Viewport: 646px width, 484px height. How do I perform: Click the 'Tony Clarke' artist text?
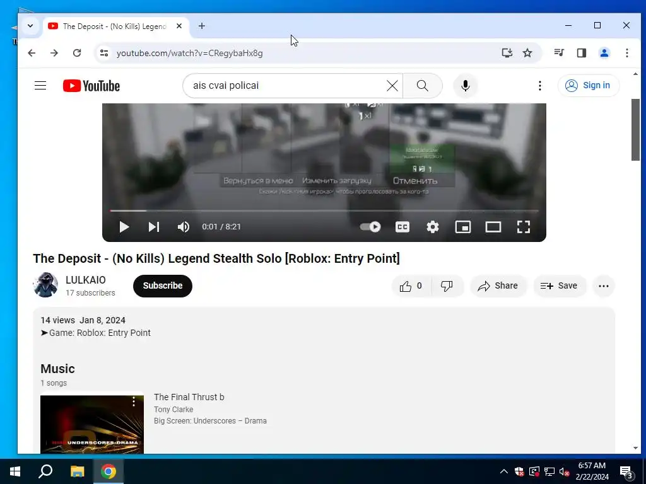click(173, 410)
